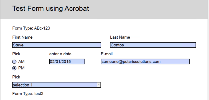The image size is (209, 100).
Task: Click the Pick label above radio buttons
Action: click(16, 54)
